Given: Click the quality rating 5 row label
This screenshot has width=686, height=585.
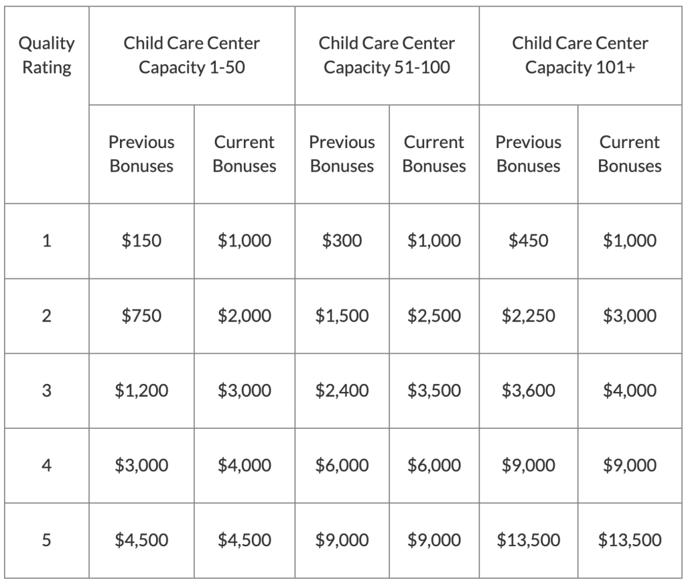Looking at the screenshot, I should click(46, 540).
